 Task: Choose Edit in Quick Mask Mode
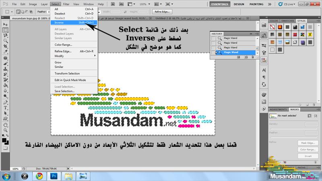(x=74, y=80)
